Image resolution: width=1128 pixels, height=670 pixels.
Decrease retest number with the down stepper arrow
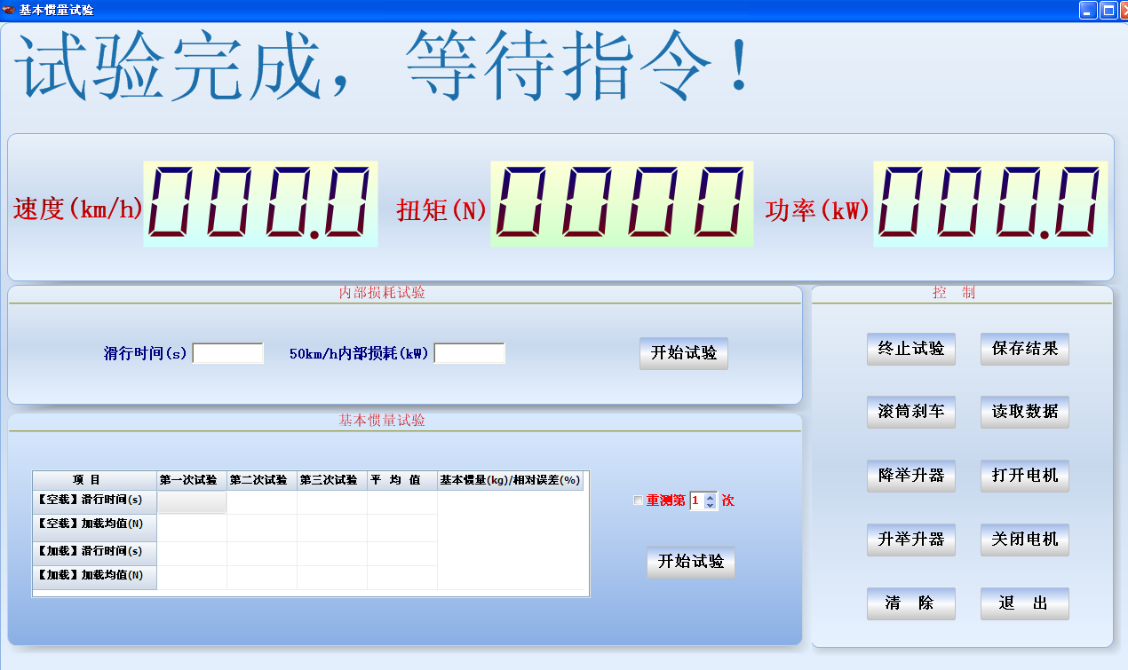[x=709, y=505]
